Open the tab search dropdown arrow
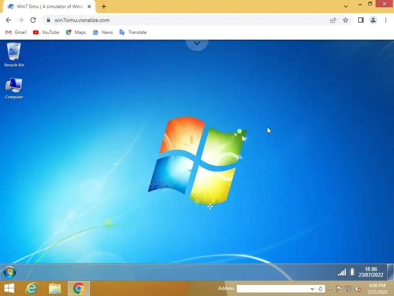Screen dimensions: 394x296 [x=346, y=7]
